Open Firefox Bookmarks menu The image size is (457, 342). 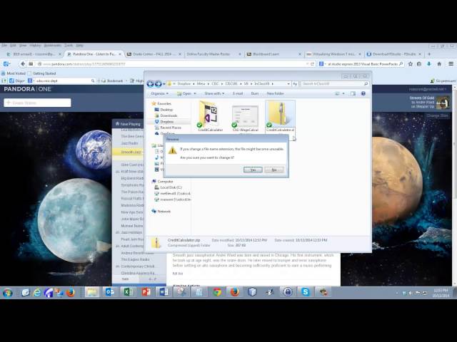coord(53,46)
